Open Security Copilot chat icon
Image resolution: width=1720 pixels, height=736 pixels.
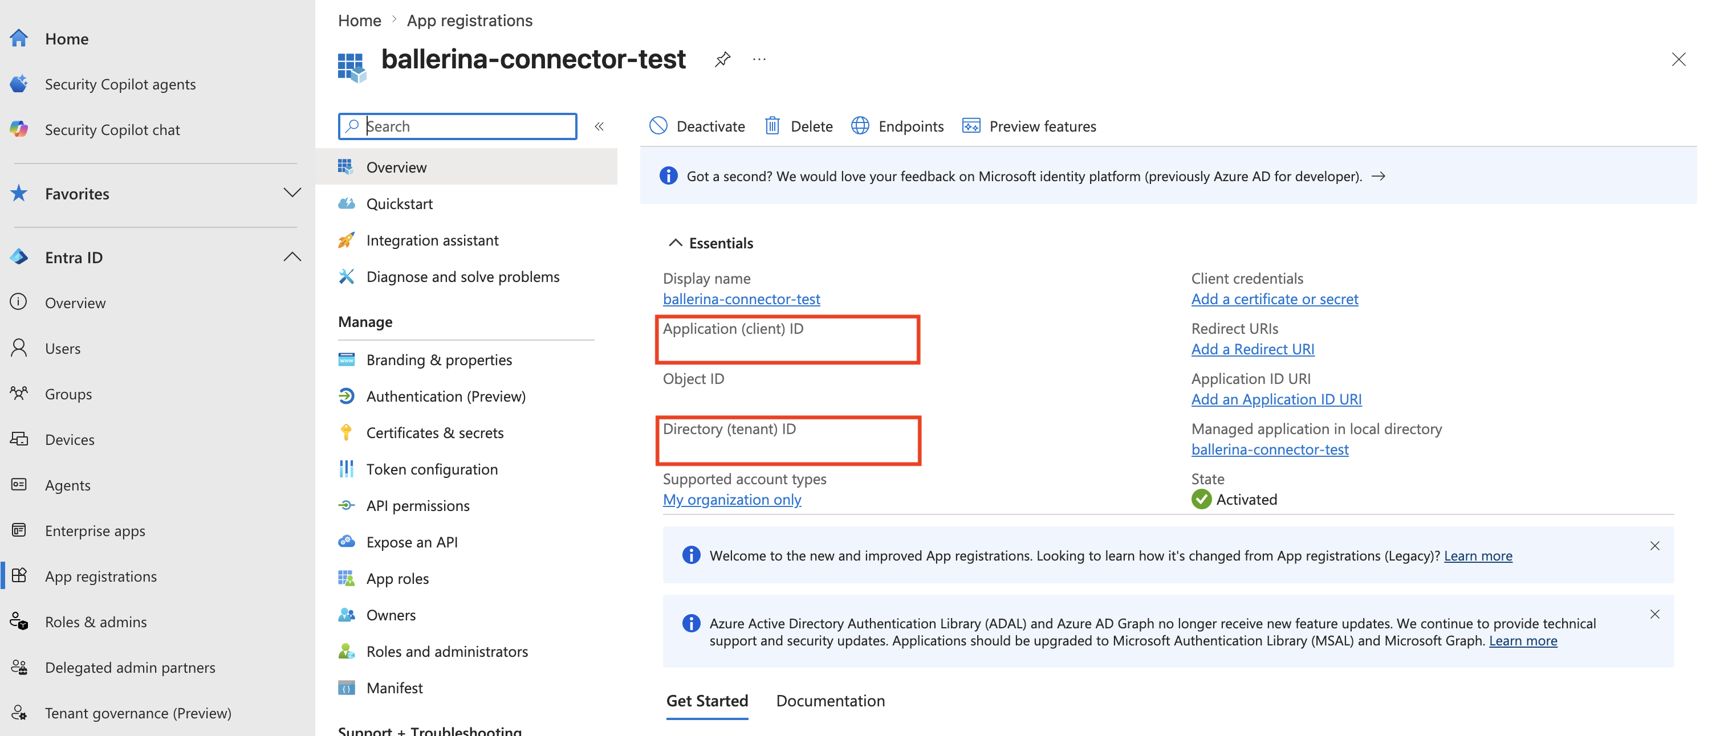19,129
